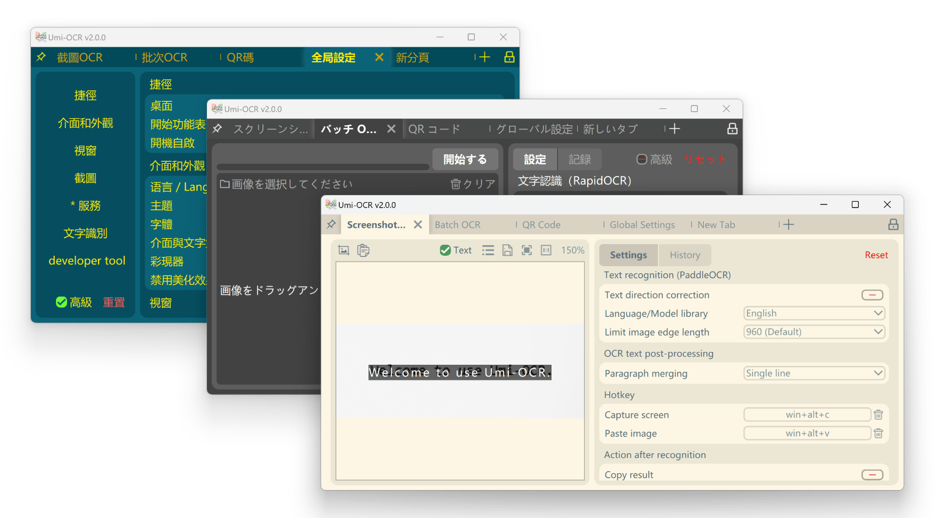Viewport: 941px width, 518px height.
Task: Click the win+alt+v Paste image hotkey field
Action: [807, 434]
